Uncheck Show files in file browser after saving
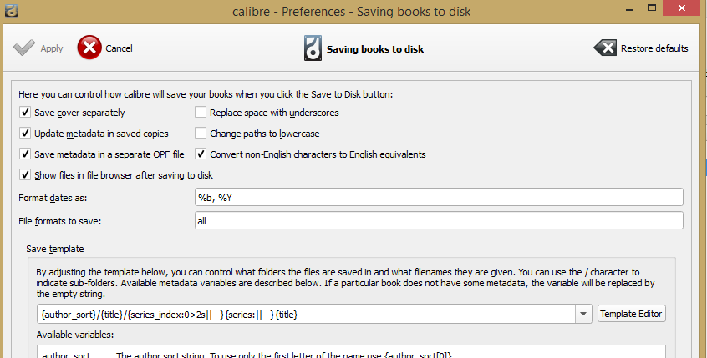The width and height of the screenshot is (707, 358). pyautogui.click(x=25, y=174)
